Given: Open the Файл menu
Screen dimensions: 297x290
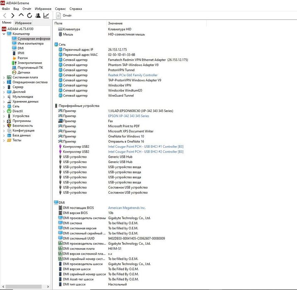Looking at the screenshot, I should (6, 9).
